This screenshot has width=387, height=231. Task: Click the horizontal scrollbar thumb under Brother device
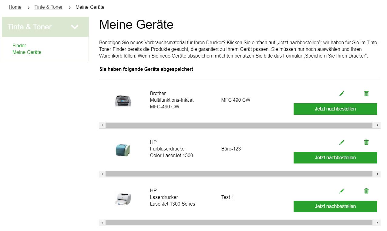click(x=239, y=125)
